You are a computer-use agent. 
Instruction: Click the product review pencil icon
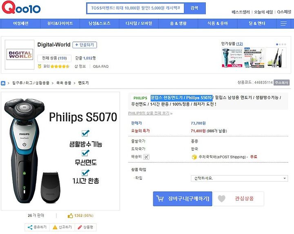pos(80,227)
